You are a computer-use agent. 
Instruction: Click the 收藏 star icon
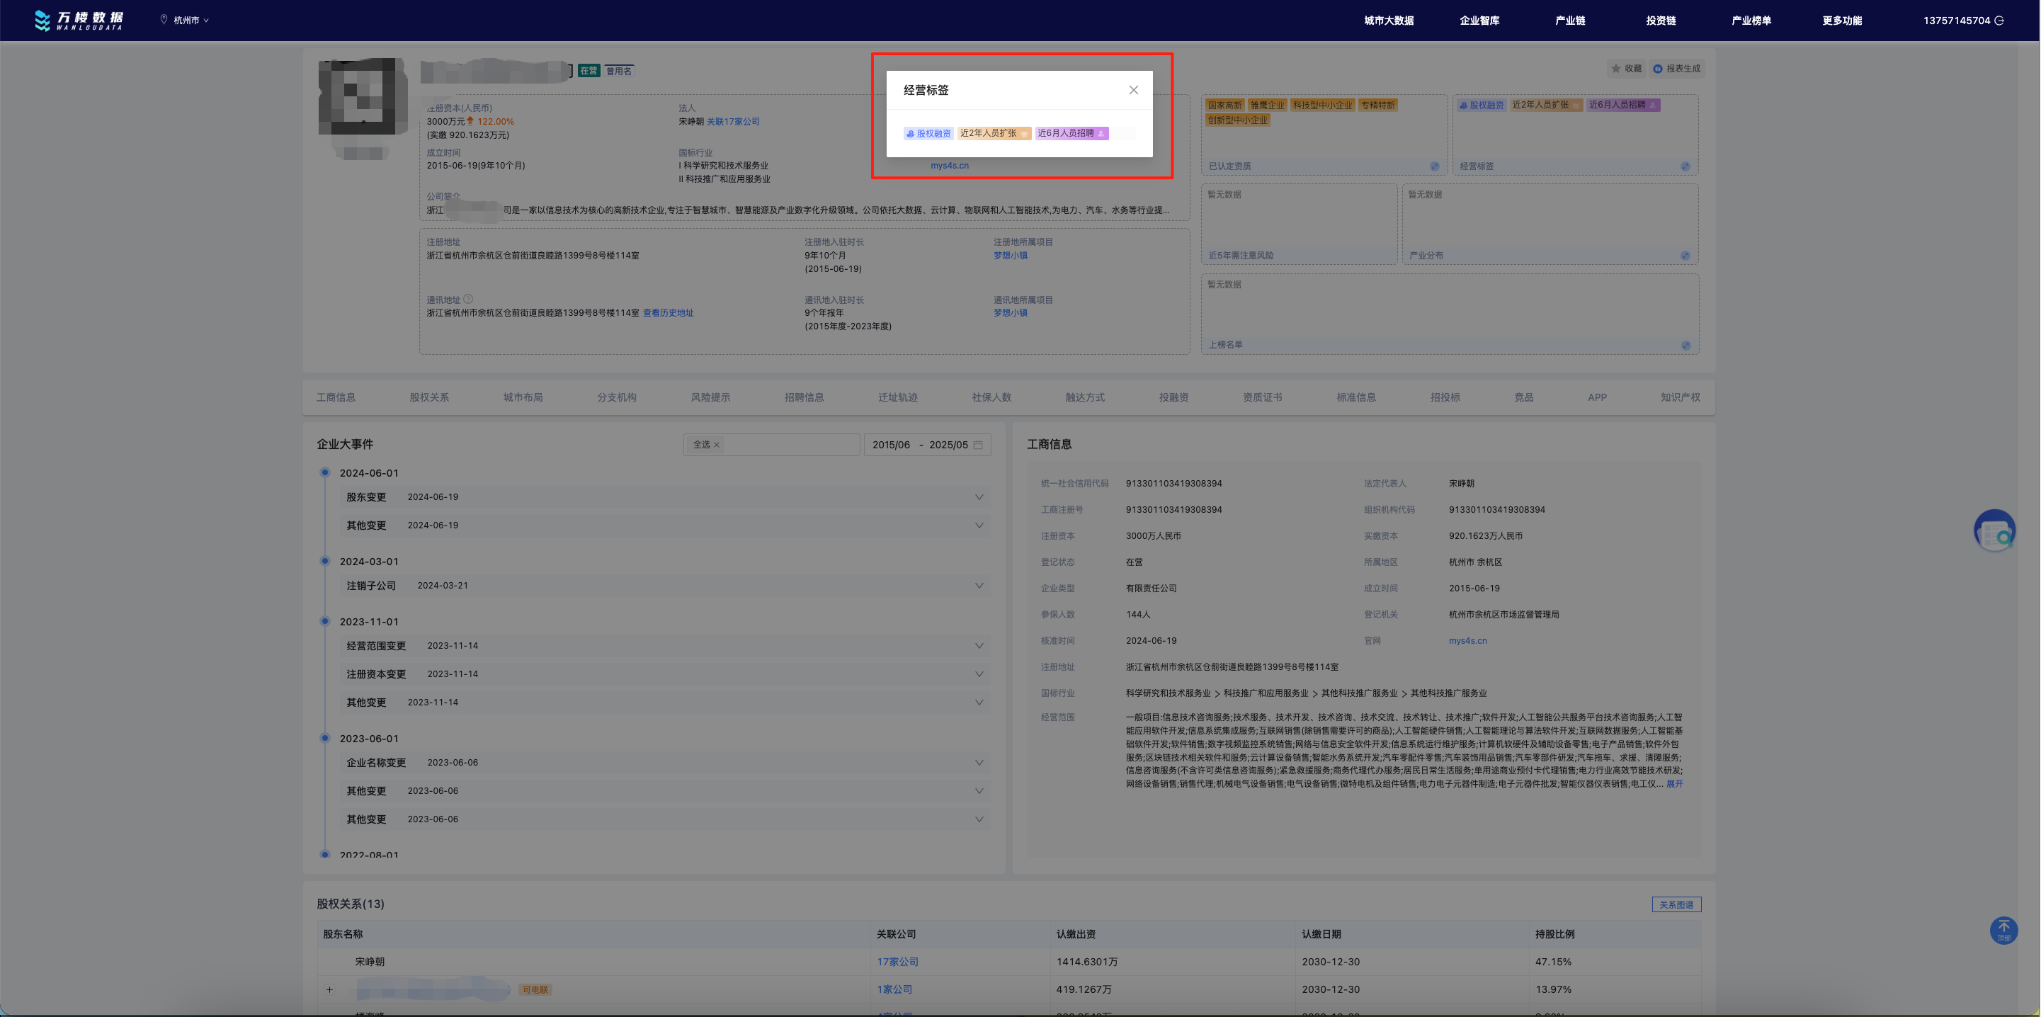click(1615, 69)
